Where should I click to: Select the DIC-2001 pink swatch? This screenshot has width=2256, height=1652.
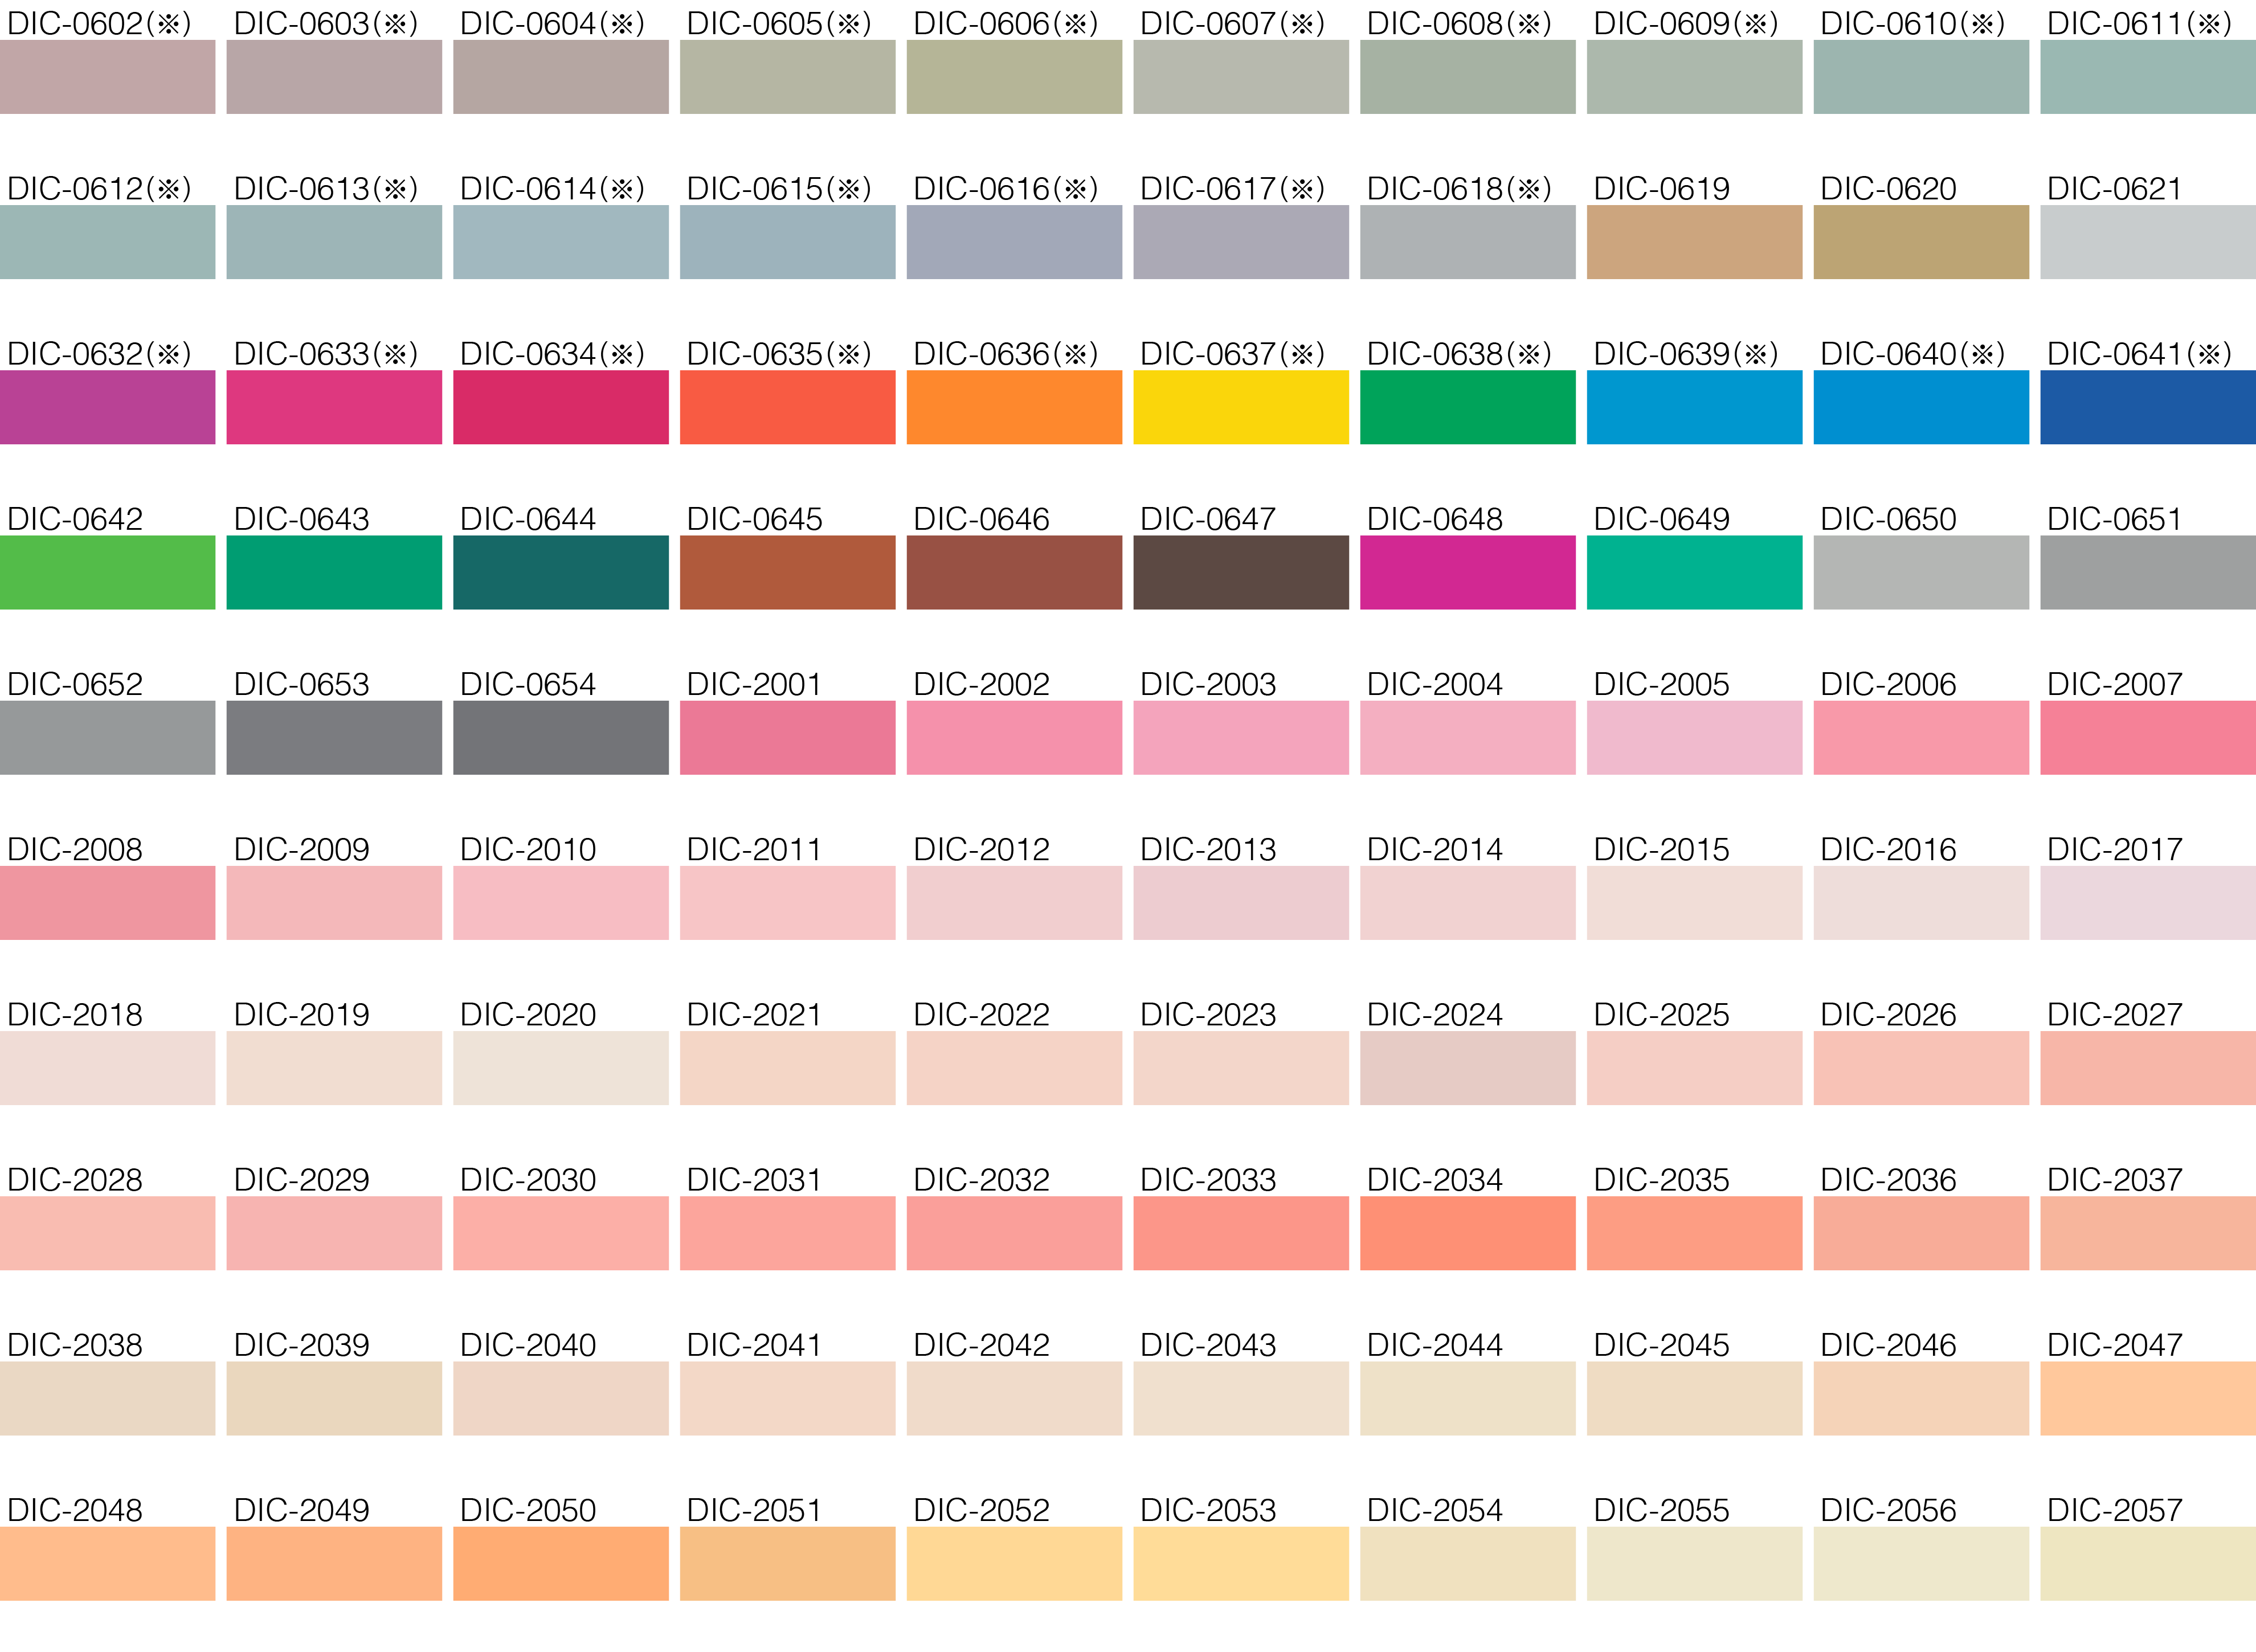tap(787, 737)
